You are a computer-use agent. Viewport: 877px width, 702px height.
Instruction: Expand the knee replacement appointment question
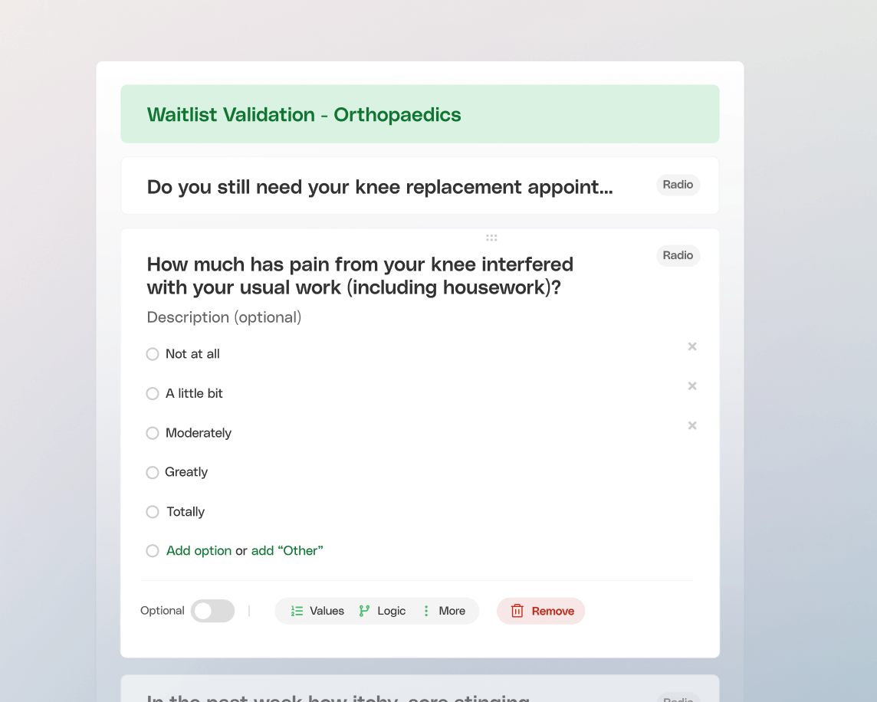[379, 187]
